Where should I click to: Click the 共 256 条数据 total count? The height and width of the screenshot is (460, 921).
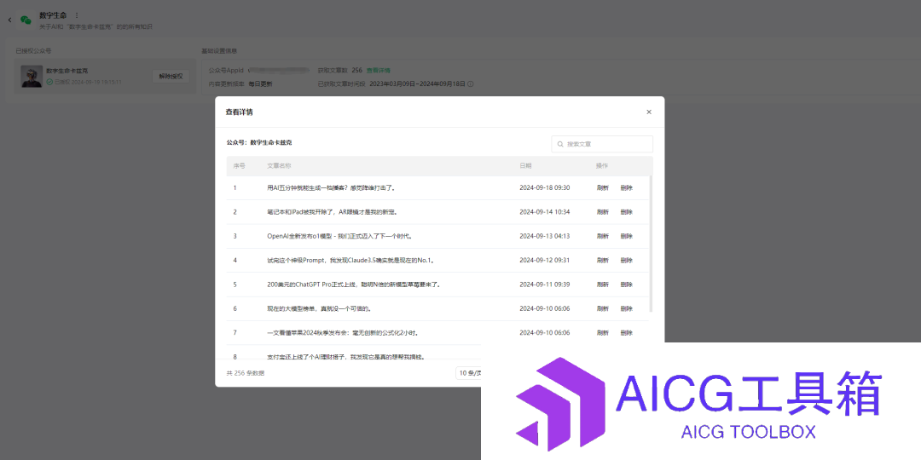(246, 373)
